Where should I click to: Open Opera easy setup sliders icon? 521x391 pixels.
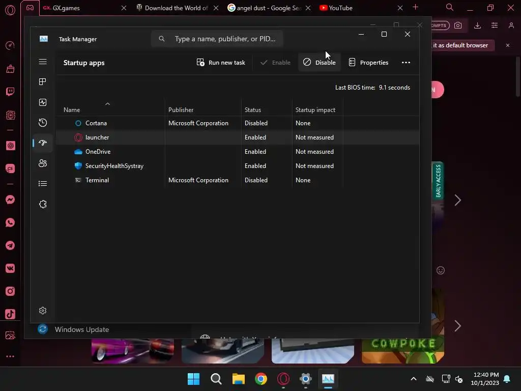495,25
